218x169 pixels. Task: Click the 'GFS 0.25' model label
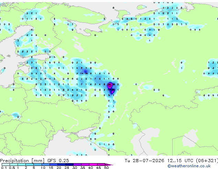pyautogui.click(x=58, y=161)
